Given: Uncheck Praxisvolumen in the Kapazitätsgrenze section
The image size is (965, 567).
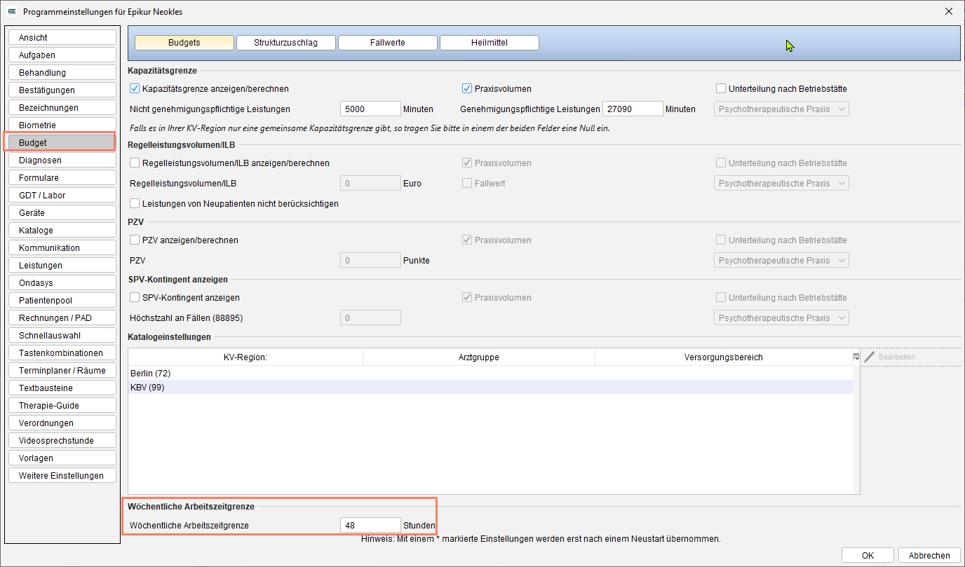Looking at the screenshot, I should coord(467,89).
